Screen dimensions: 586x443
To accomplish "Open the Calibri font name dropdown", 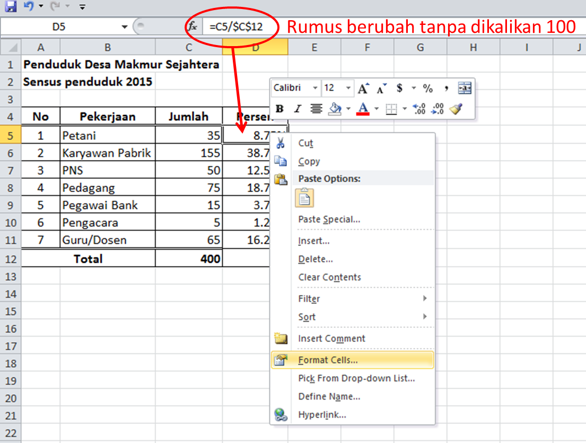I will [315, 88].
